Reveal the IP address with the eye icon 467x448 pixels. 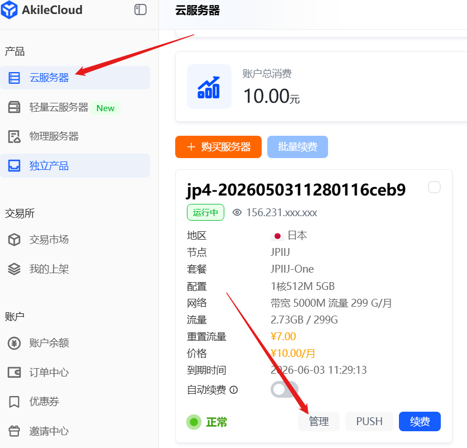point(237,212)
